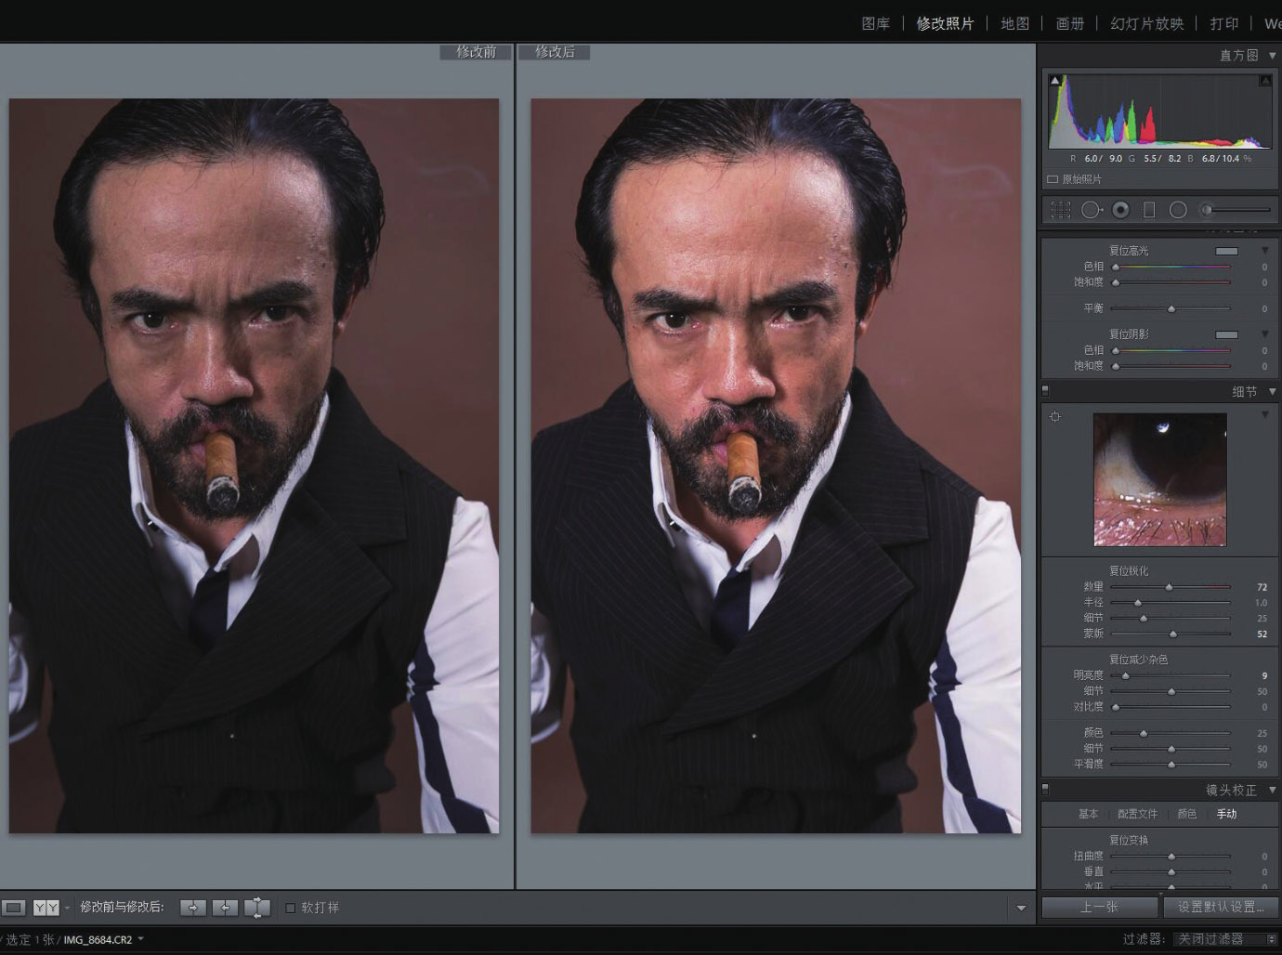
Task: Select the crop overlay tool
Action: 1060,210
